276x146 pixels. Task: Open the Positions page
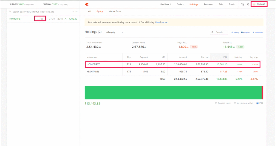208,4
